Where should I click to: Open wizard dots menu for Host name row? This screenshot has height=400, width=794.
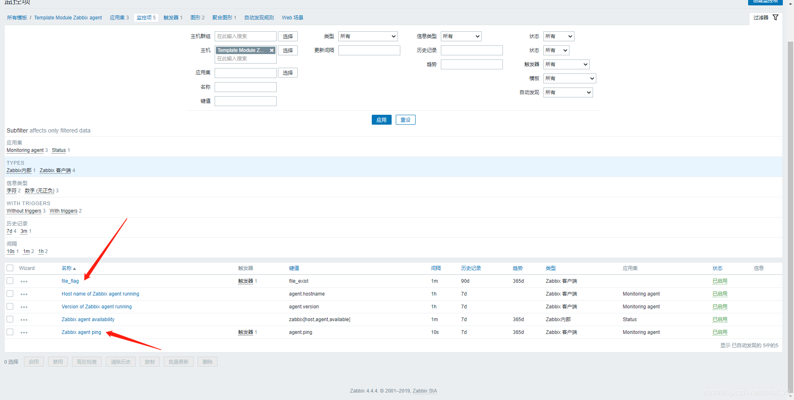tap(24, 294)
